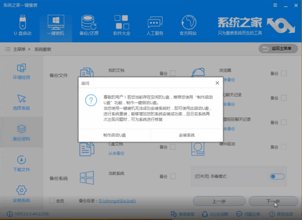The height and width of the screenshot is (220, 302).
Task: Click 主菜单 in the breadcrumb
Action: (19, 49)
